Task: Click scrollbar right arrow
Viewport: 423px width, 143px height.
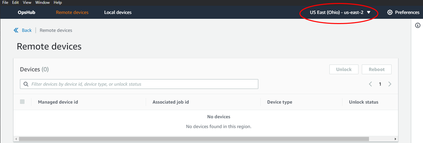Action: click(x=396, y=139)
